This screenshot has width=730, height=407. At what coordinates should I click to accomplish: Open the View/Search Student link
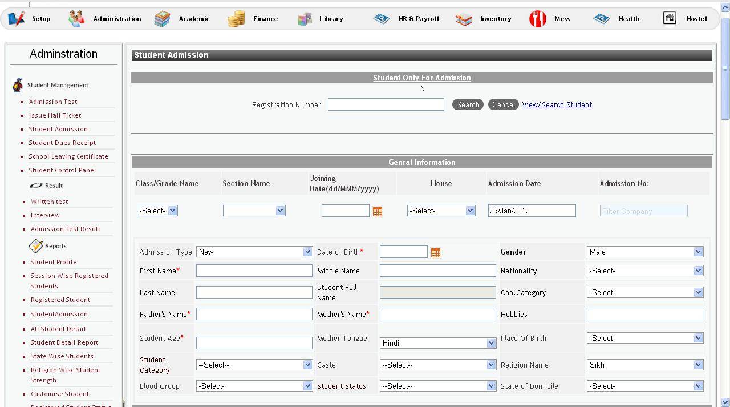[557, 105]
